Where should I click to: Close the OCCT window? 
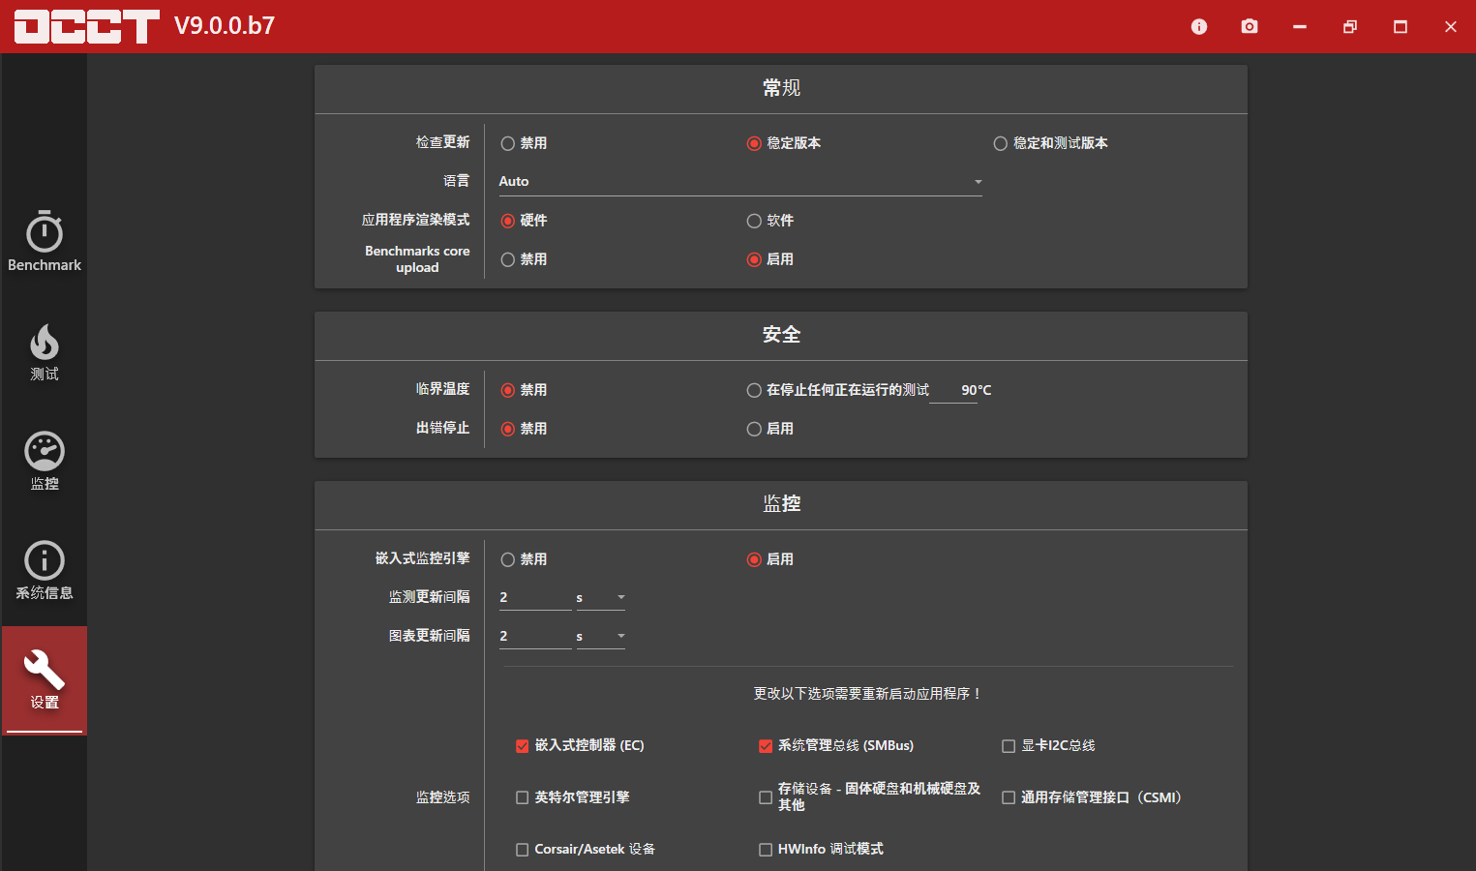coord(1451,27)
